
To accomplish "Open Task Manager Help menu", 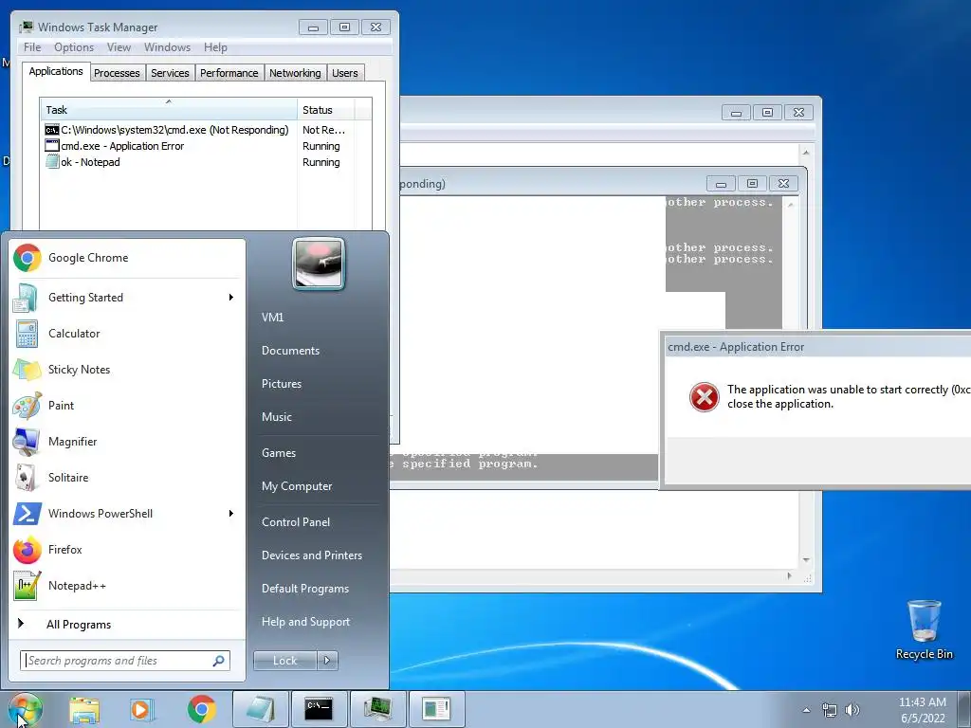I will tap(215, 47).
